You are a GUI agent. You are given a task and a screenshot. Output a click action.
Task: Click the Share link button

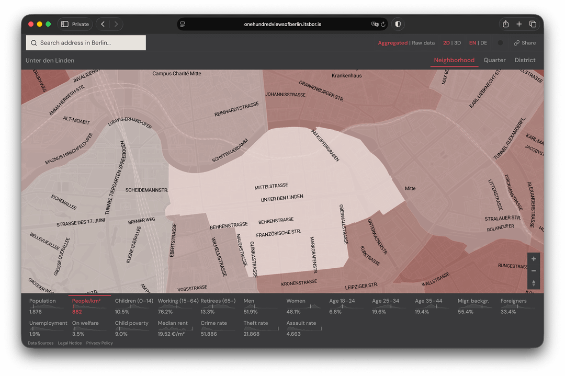tap(525, 43)
